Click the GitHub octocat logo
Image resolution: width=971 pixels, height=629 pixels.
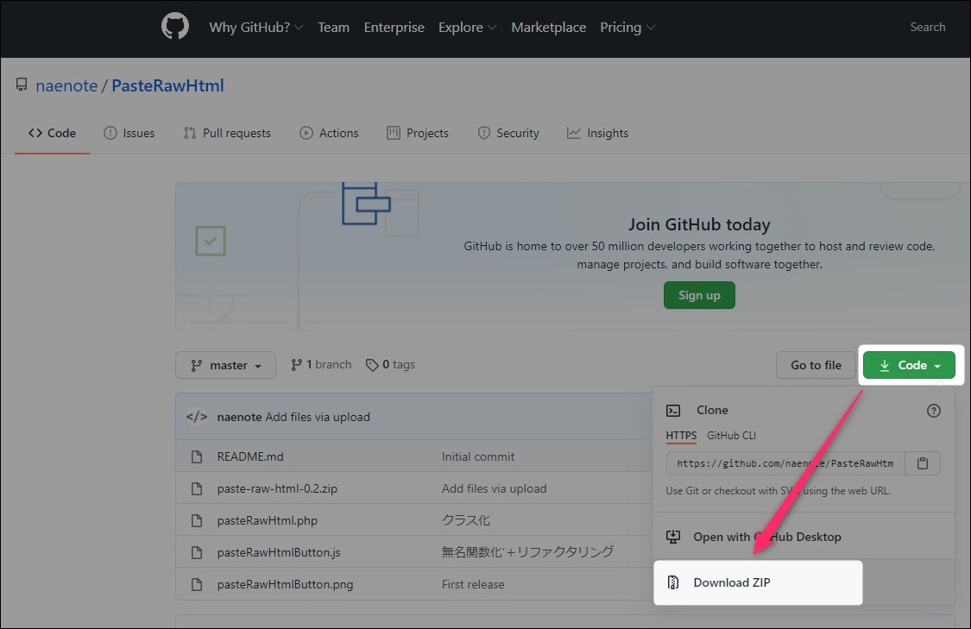point(174,27)
